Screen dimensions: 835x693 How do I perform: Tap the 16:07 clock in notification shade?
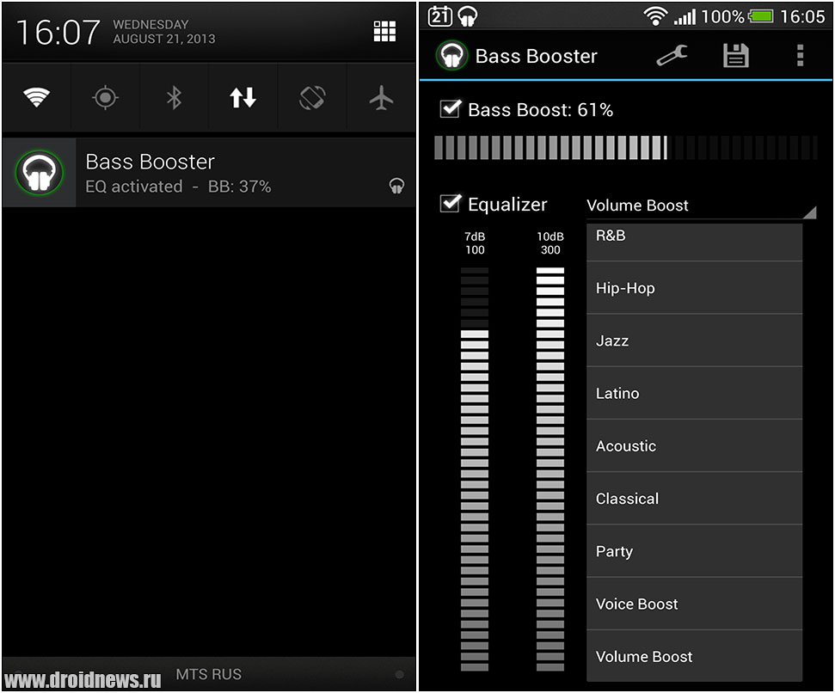[x=58, y=32]
